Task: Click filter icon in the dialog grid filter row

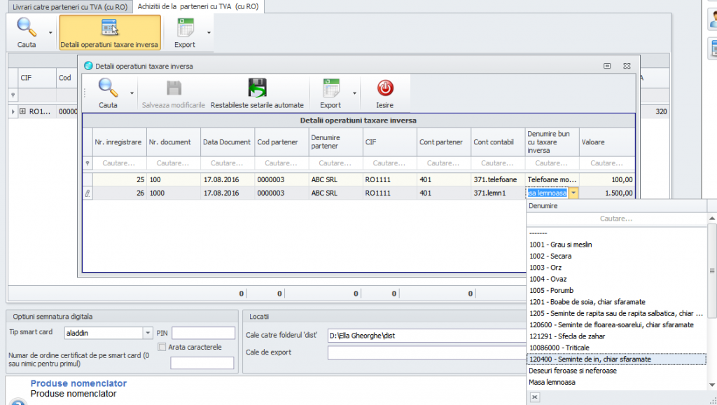Action: [88, 163]
